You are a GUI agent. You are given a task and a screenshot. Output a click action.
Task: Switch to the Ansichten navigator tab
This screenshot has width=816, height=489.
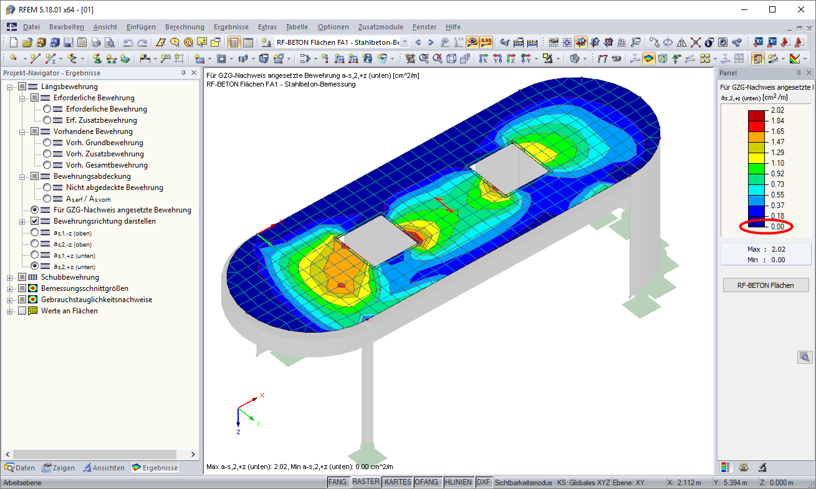coord(104,468)
